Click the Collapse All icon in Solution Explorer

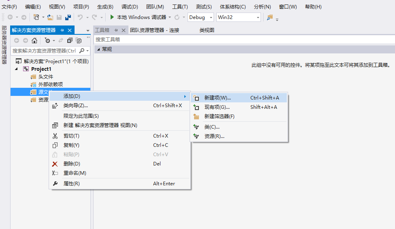(70, 40)
